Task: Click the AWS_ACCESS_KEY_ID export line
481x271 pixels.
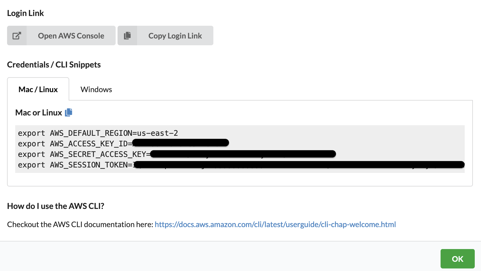Action: pos(124,144)
